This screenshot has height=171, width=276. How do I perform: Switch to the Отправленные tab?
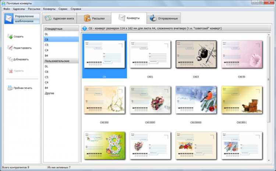click(x=163, y=18)
